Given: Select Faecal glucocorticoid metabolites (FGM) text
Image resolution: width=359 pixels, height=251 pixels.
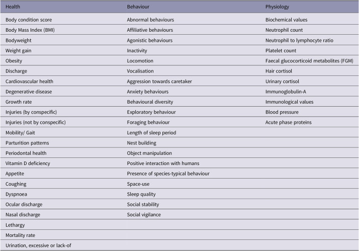Looking at the screenshot, I should pyautogui.click(x=309, y=61).
